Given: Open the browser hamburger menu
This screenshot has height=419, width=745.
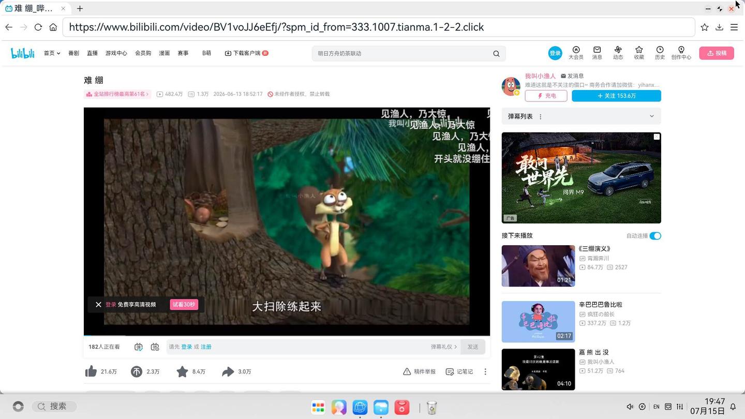Looking at the screenshot, I should (x=734, y=27).
